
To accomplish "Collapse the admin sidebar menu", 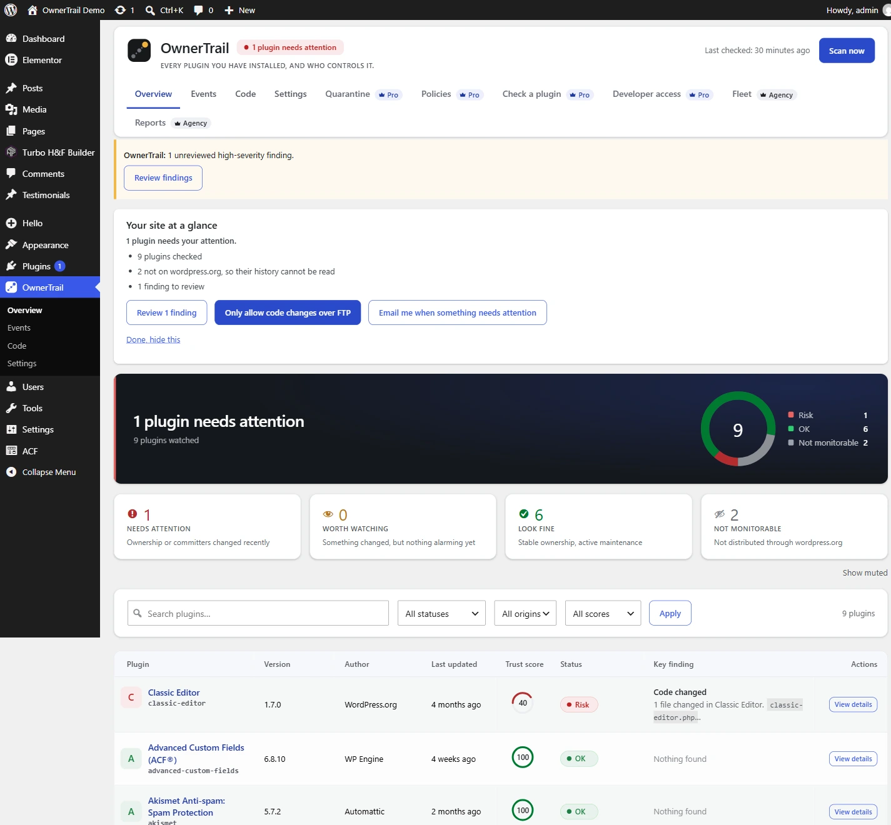I will tap(50, 472).
